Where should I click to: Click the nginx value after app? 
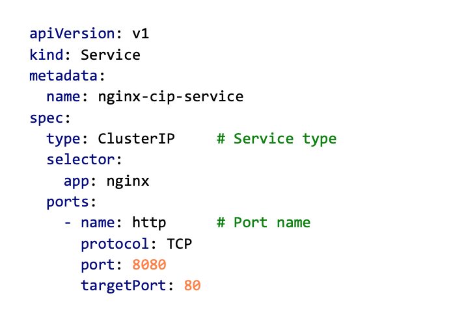128,181
